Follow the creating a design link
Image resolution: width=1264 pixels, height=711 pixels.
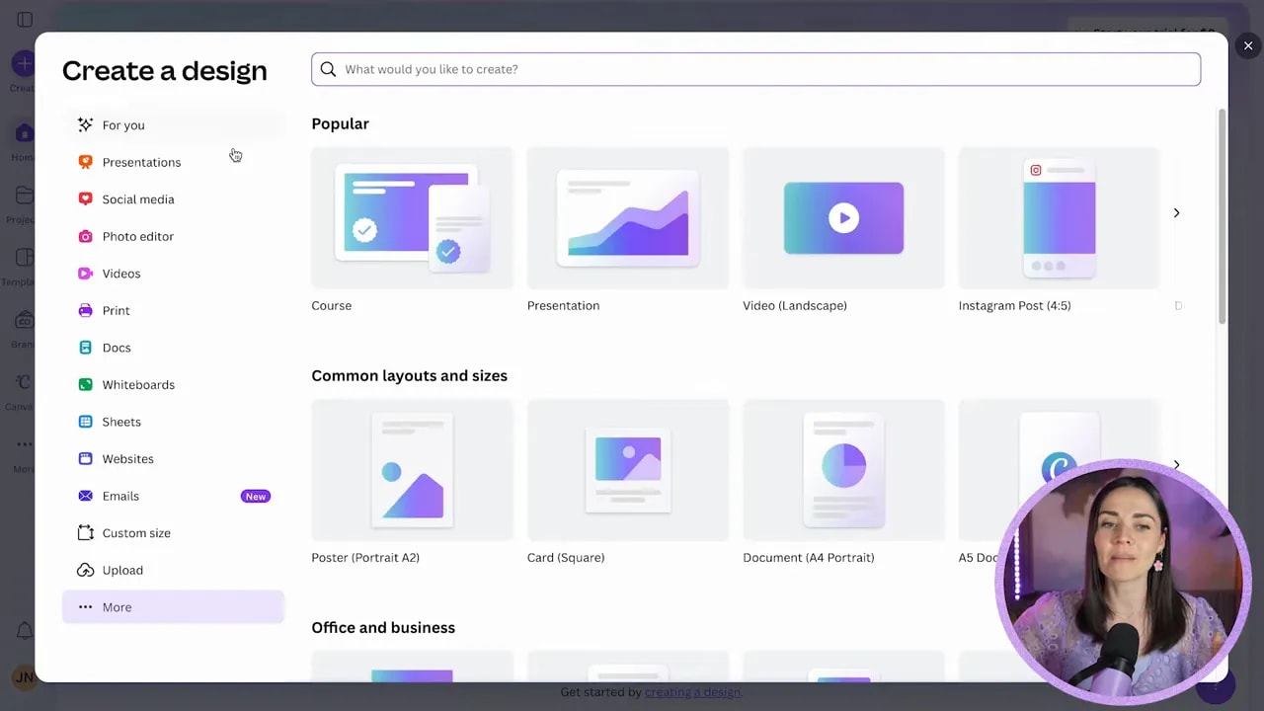[x=692, y=692]
